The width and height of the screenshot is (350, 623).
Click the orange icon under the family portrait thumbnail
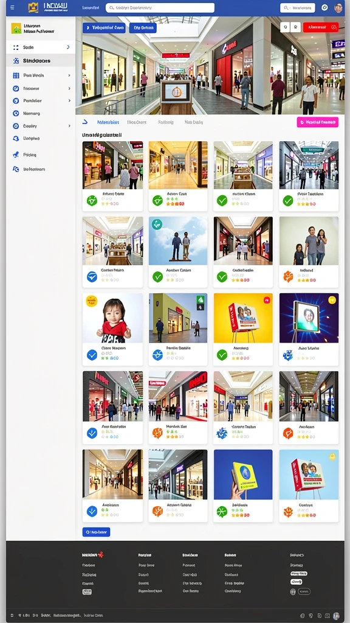tap(288, 277)
